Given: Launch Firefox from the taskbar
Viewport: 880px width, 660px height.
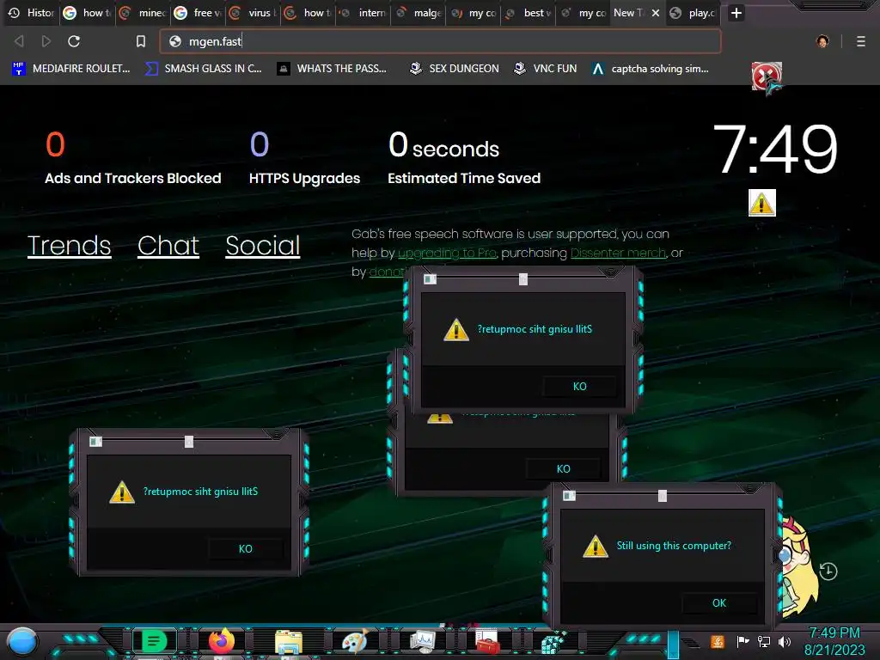Looking at the screenshot, I should 222,641.
